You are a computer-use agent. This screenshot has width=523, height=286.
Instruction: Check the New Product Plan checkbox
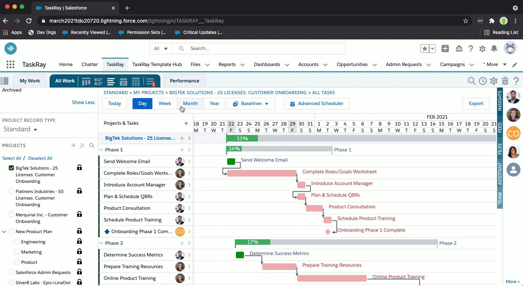tap(11, 232)
